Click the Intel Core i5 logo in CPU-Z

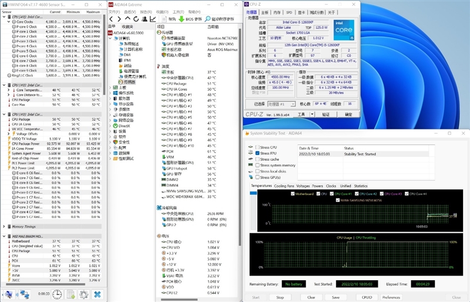(344, 30)
